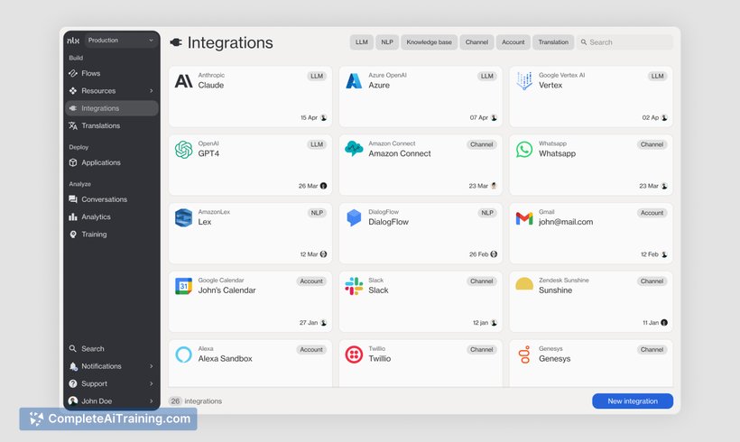Expand the John Doe account chevron
Image resolution: width=740 pixels, height=442 pixels.
tap(151, 401)
